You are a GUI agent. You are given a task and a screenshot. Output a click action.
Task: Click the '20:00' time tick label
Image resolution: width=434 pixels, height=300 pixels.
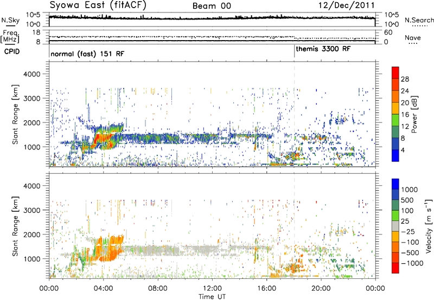[x=321, y=289]
